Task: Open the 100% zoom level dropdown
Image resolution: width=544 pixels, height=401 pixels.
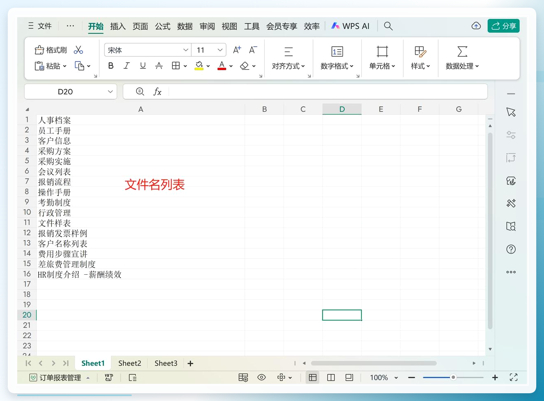Action: point(384,378)
